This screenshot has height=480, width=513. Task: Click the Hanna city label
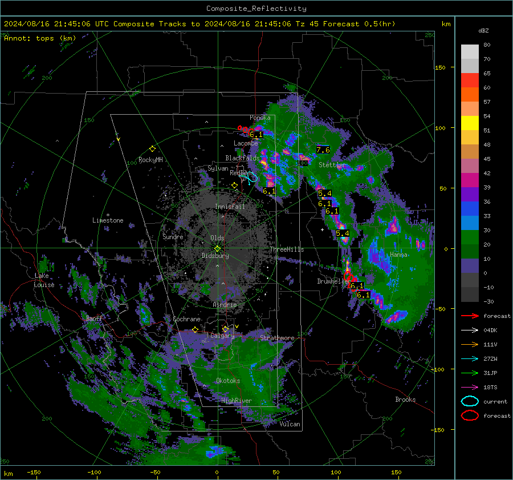[398, 255]
